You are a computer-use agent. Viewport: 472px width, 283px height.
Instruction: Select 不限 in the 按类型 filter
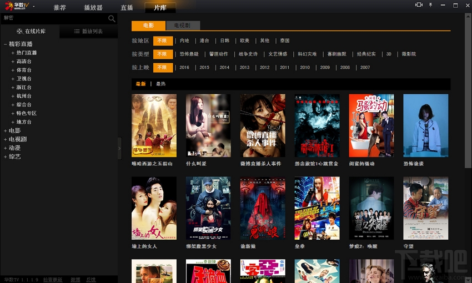click(163, 54)
